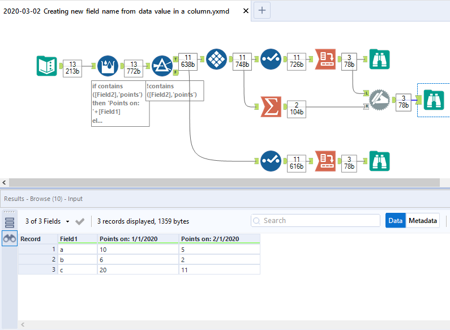Select the Text Input tool node
The height and width of the screenshot is (330, 450).
tap(46, 66)
